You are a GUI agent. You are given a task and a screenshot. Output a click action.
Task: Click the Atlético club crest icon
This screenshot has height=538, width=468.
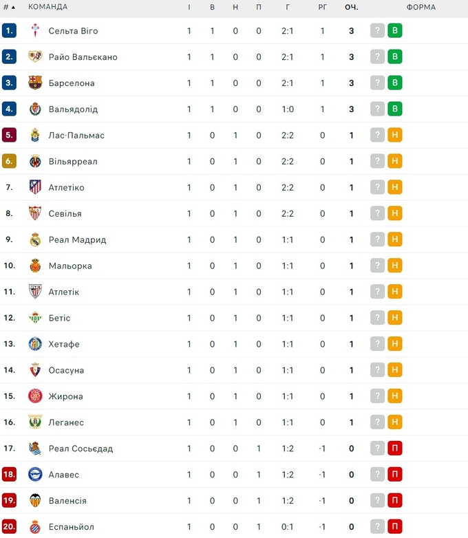tap(35, 188)
